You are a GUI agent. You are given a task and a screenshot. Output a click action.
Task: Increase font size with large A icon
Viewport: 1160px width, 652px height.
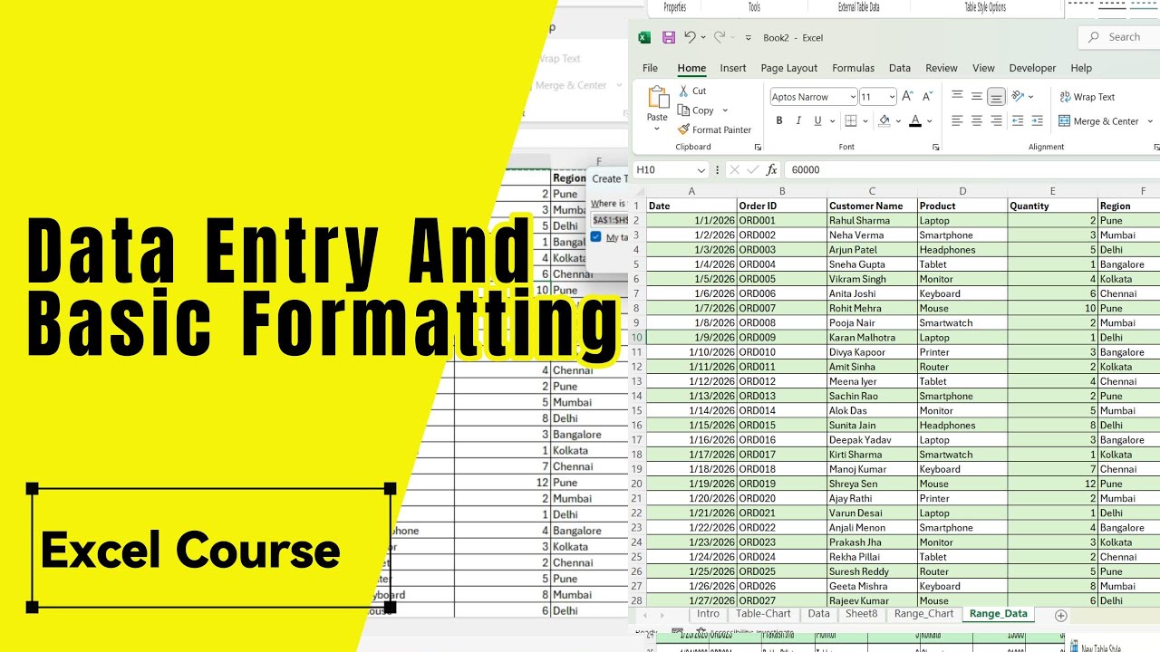(908, 96)
